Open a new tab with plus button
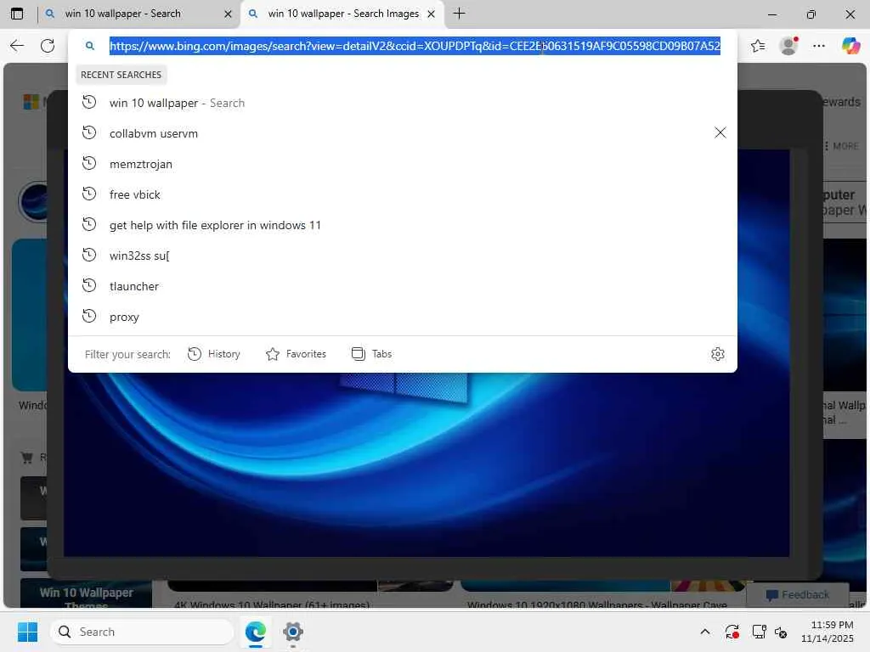This screenshot has width=870, height=652. pyautogui.click(x=459, y=14)
